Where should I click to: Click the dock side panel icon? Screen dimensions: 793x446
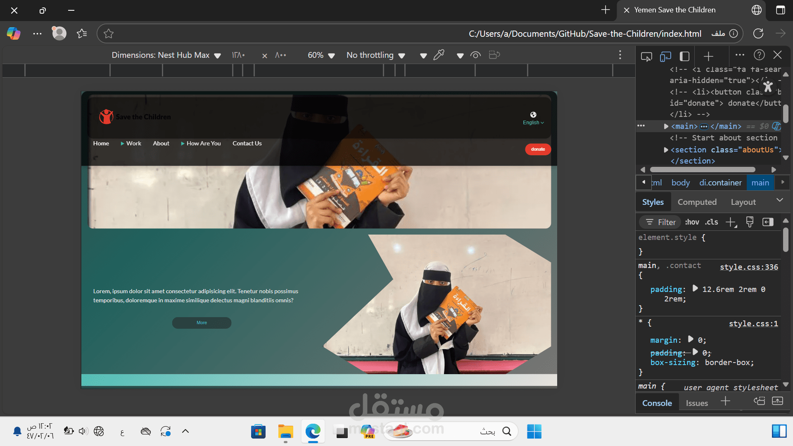684,56
